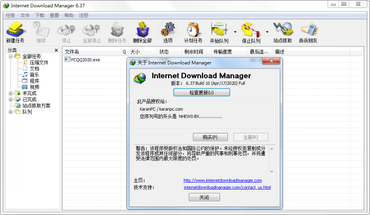Sort by 传输速度 column header
The image size is (370, 215).
coord(229,51)
